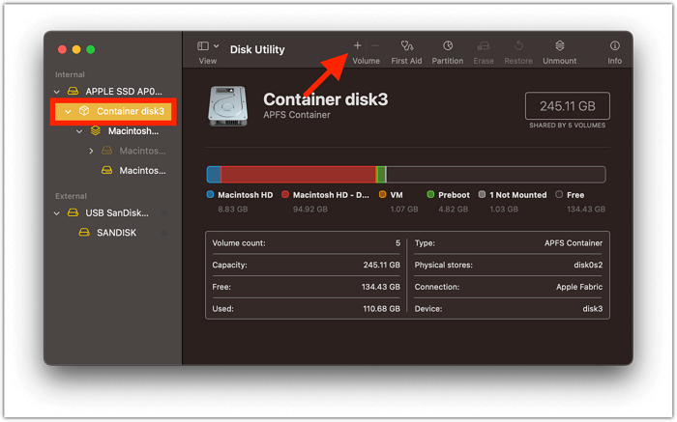The width and height of the screenshot is (677, 422).
Task: Click the Free legend entry
Action: coord(570,195)
